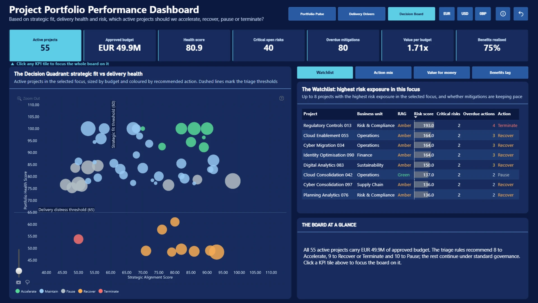Focus board on Overdue mitigations tile
The height and width of the screenshot is (303, 538).
click(x=343, y=45)
